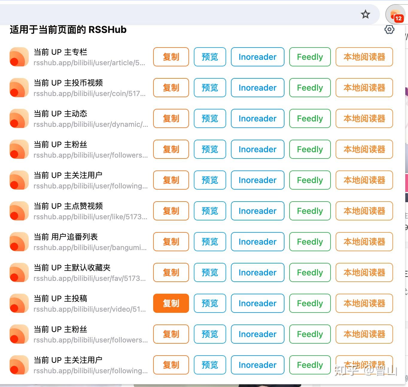Click the feed icon next to 当前 UP 主点赞视频
The image size is (408, 387).
click(x=19, y=211)
